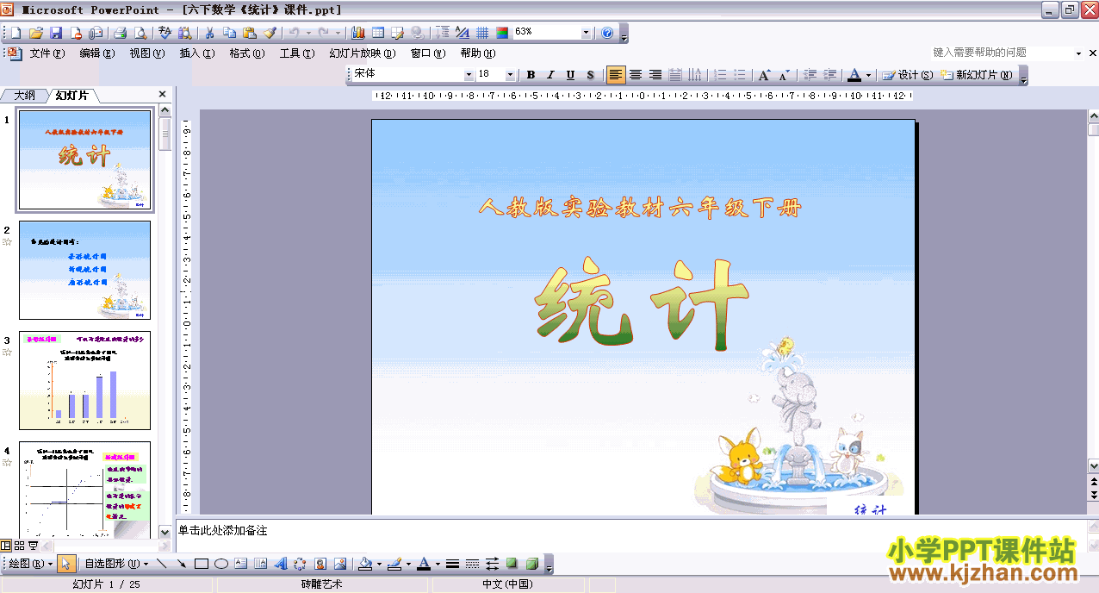The height and width of the screenshot is (593, 1099).
Task: Open the font name dropdown
Action: (x=469, y=75)
